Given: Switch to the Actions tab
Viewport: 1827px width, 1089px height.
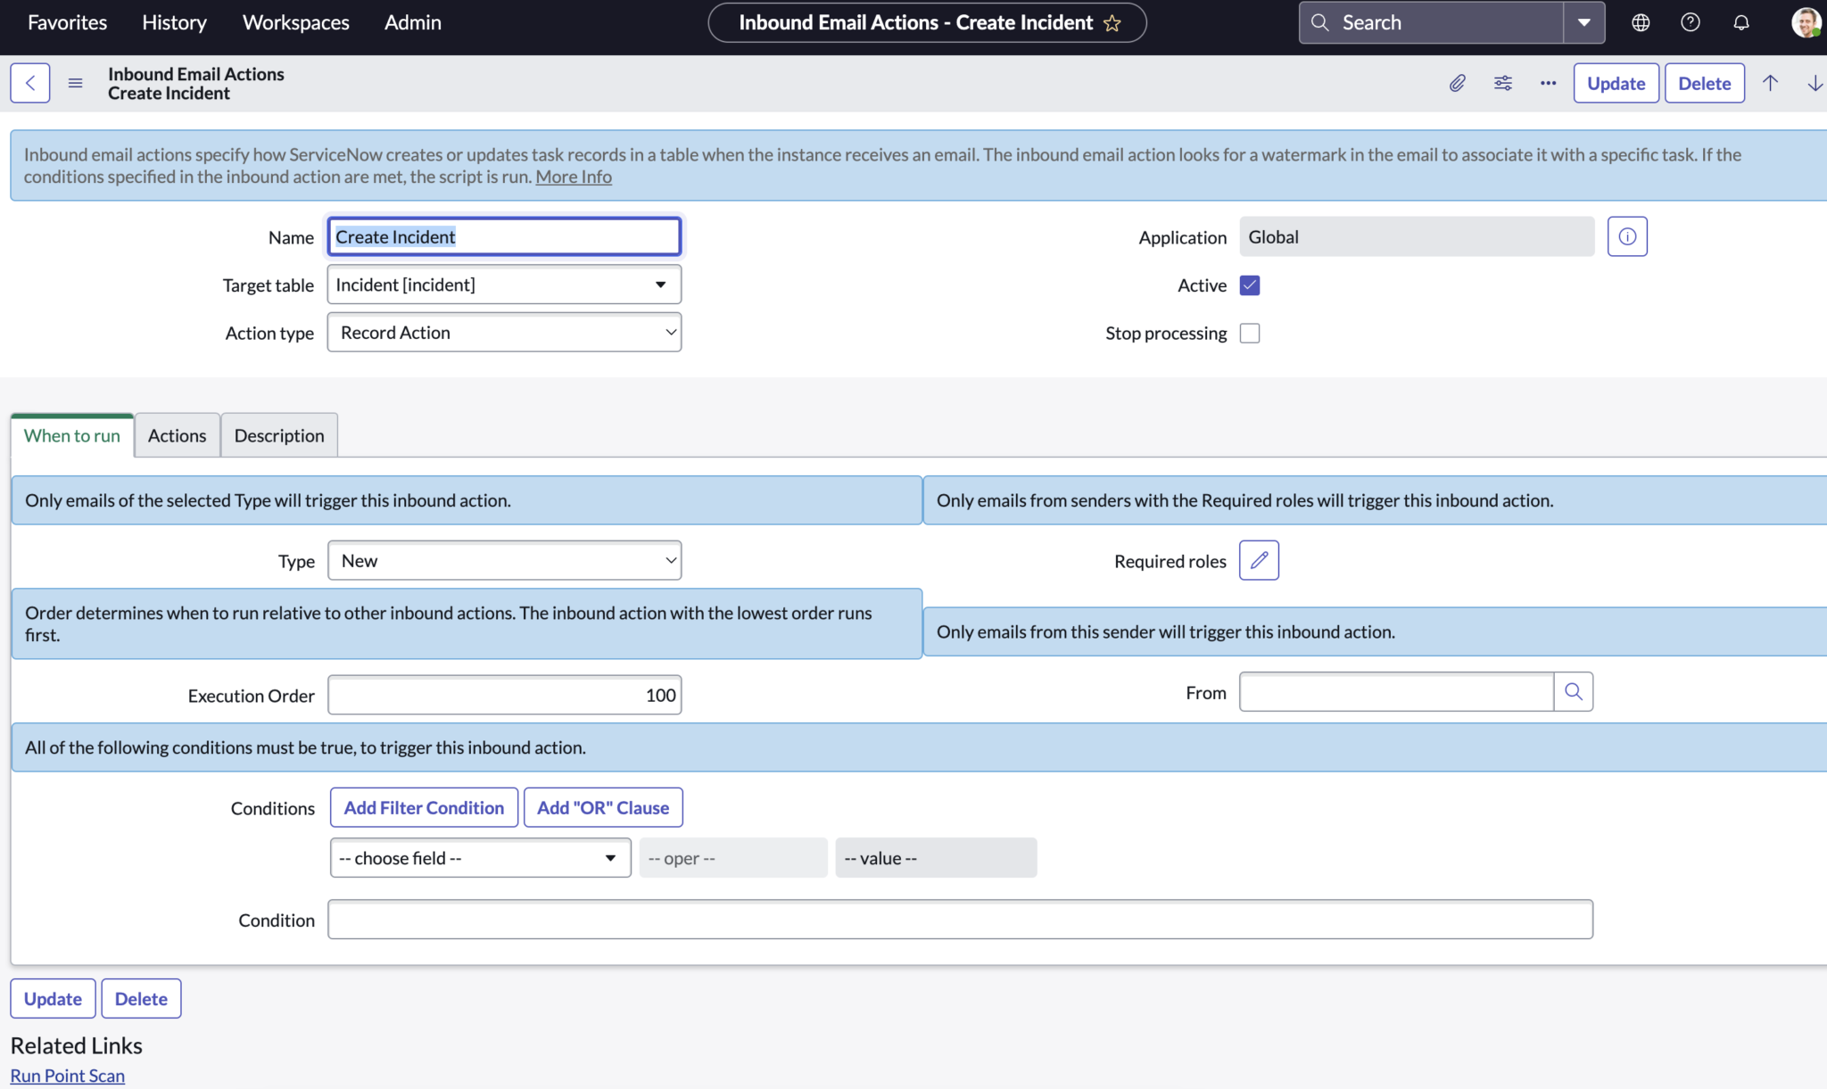Looking at the screenshot, I should click(177, 434).
